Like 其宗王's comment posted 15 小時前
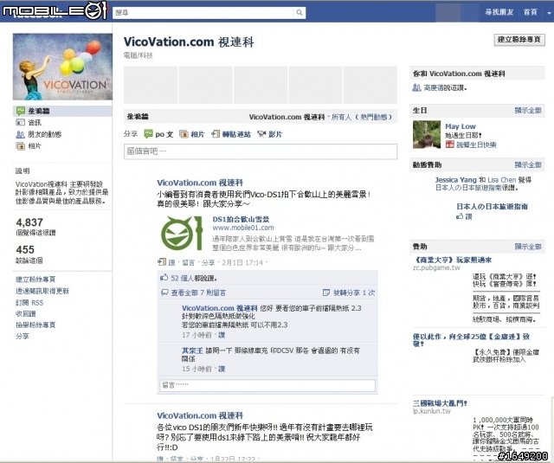The width and height of the screenshot is (554, 463). 222,369
